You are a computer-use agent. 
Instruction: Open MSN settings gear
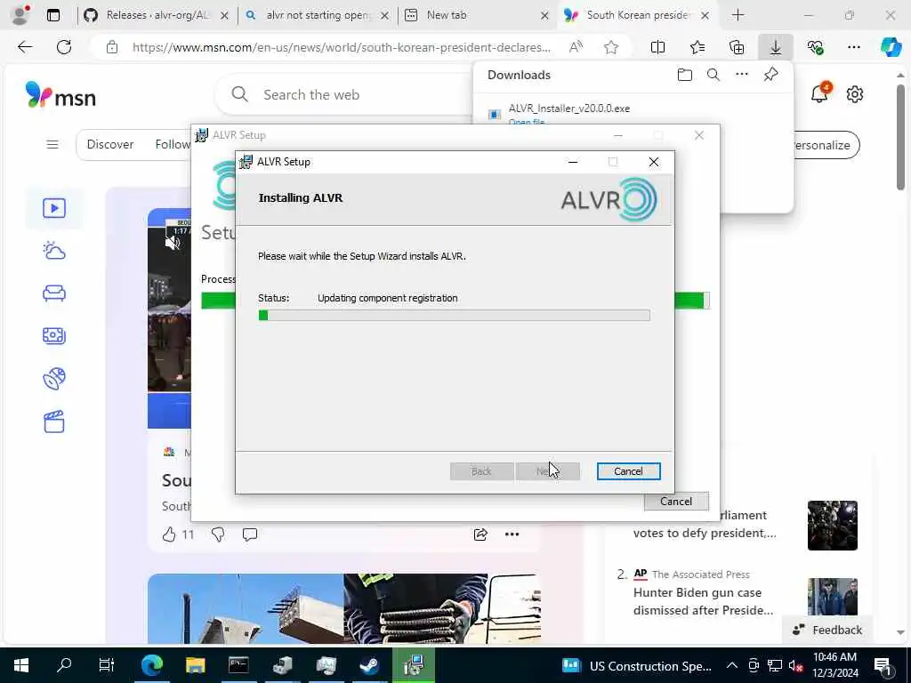(855, 94)
